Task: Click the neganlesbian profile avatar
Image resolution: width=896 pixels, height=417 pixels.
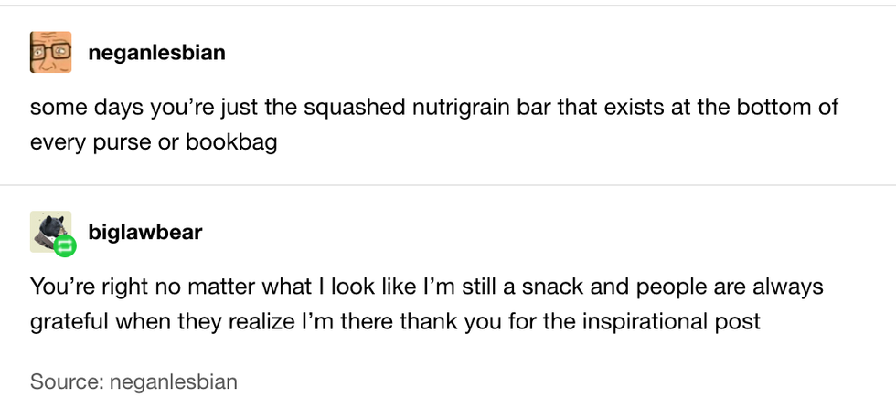Action: (50, 53)
